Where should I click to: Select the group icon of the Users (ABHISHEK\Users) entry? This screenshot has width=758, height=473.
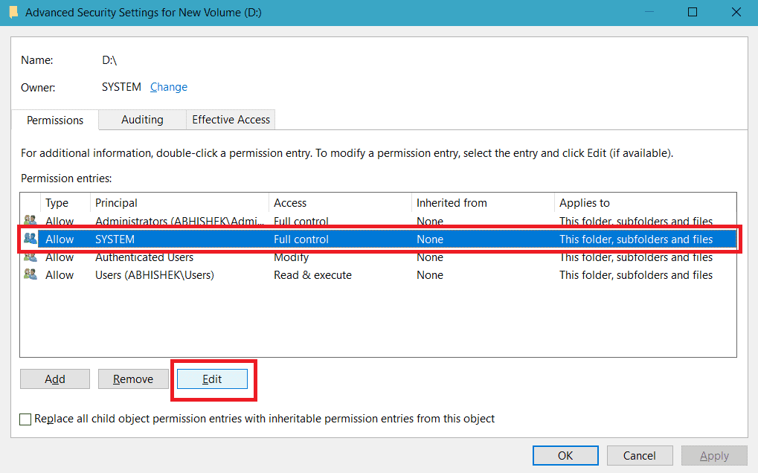30,274
